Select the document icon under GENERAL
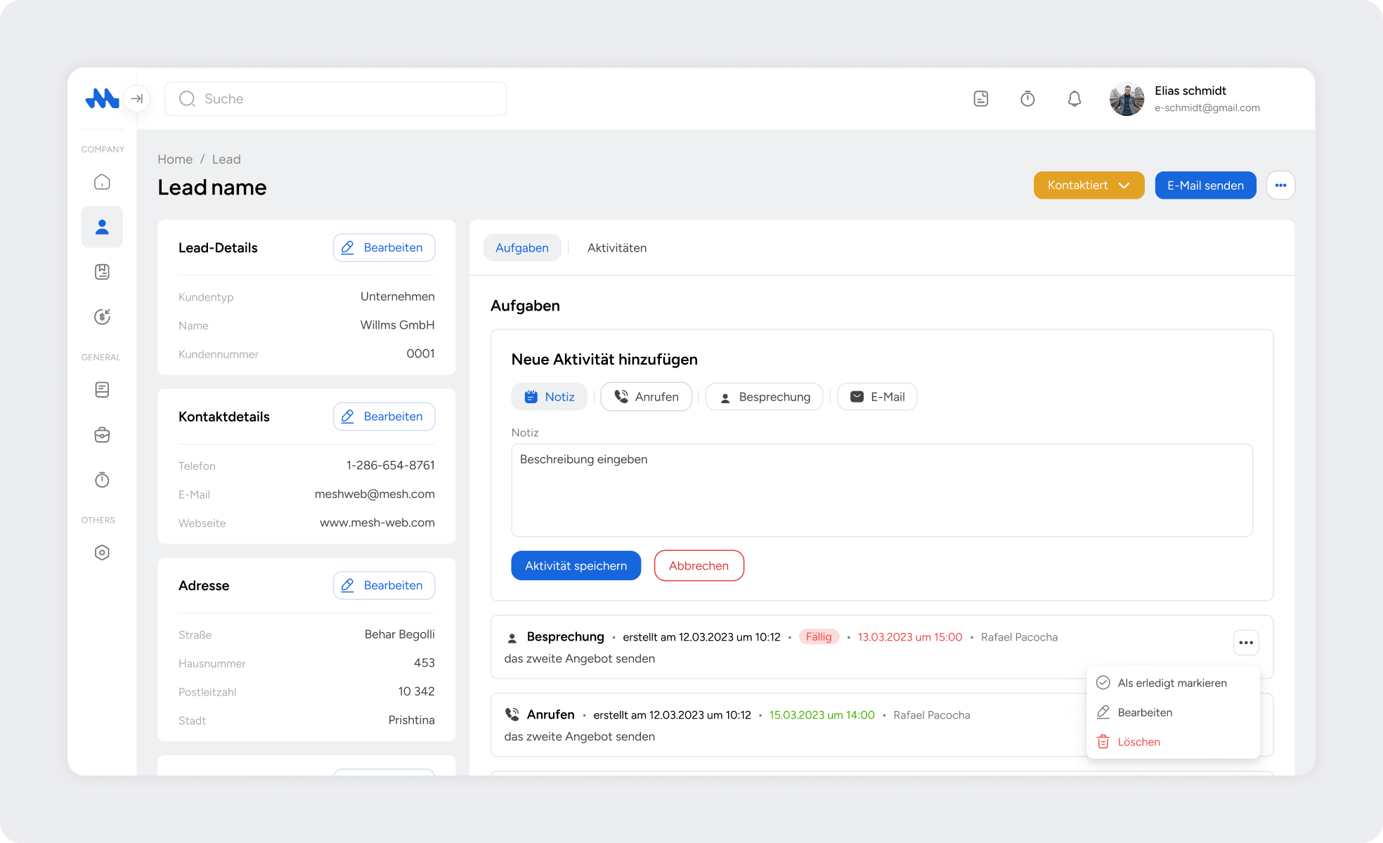This screenshot has height=843, width=1383. (x=102, y=390)
